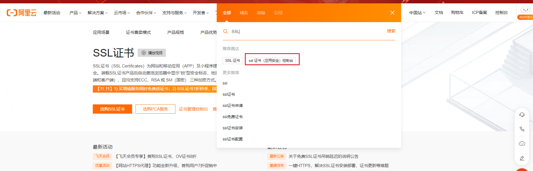This screenshot has width=533, height=171.
Task: Expand the 产品 dropdown menu
Action: (75, 13)
